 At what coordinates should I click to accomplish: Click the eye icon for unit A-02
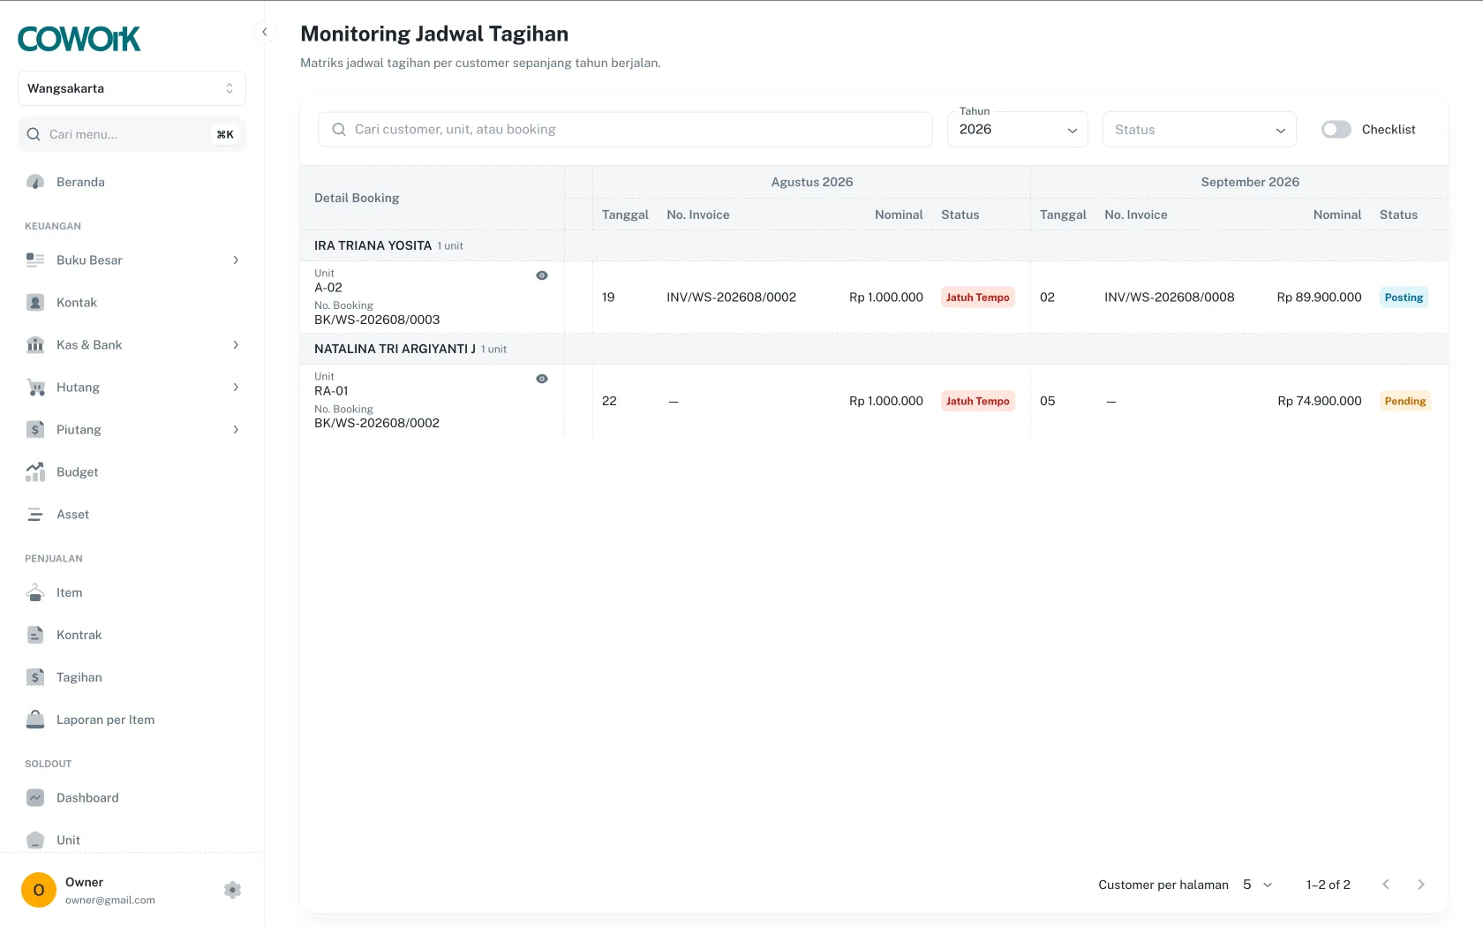click(542, 275)
